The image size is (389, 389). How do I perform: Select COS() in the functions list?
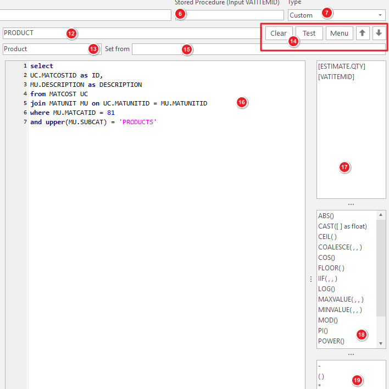(326, 258)
